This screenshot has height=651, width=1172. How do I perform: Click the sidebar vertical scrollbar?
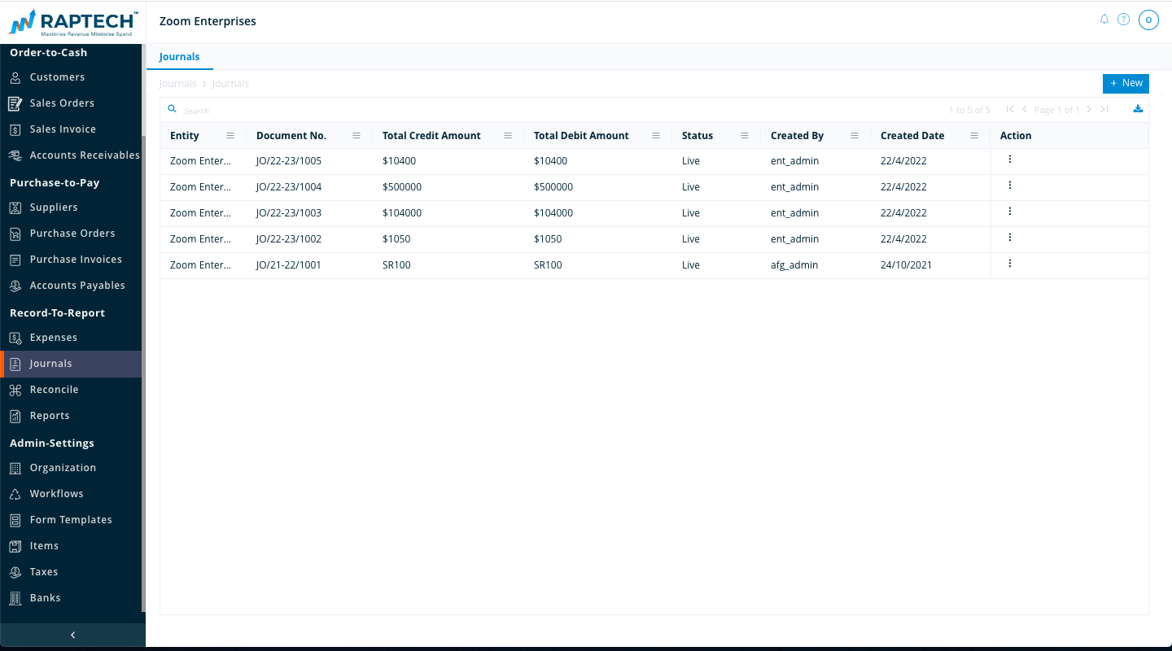tap(143, 373)
